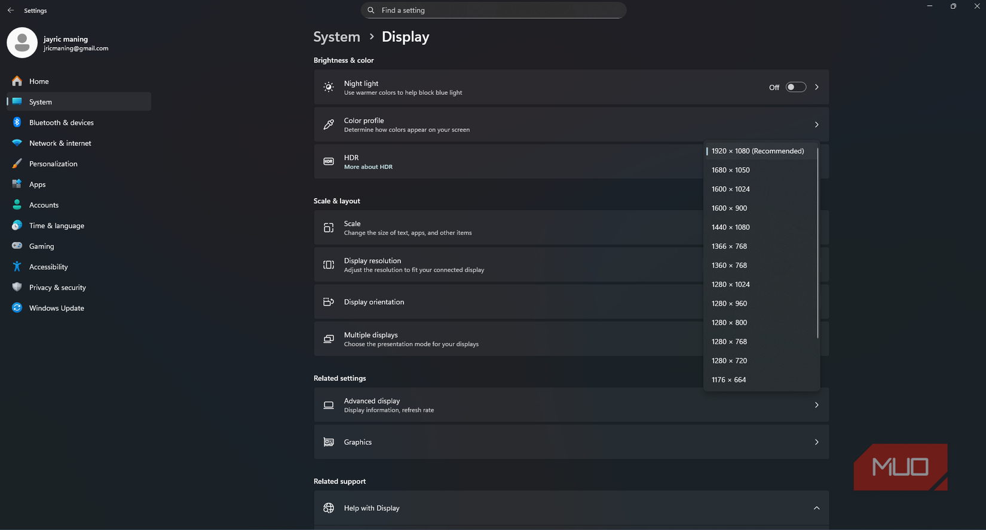Select 1280 × 1024 resolution option
The width and height of the screenshot is (986, 530).
761,285
